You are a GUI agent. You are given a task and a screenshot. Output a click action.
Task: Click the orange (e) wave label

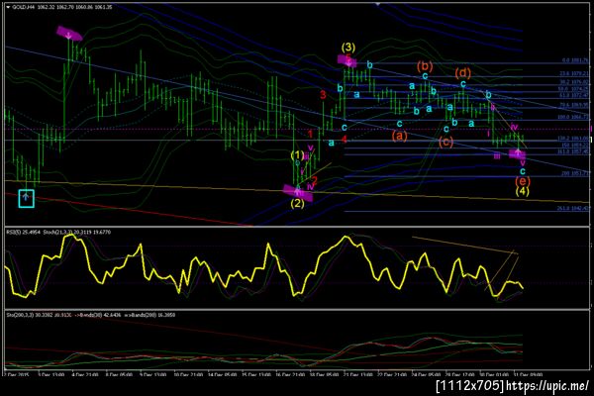[523, 181]
